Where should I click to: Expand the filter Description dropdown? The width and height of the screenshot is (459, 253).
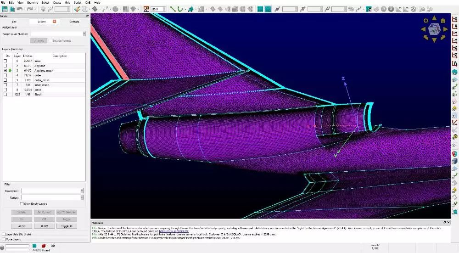(82, 191)
